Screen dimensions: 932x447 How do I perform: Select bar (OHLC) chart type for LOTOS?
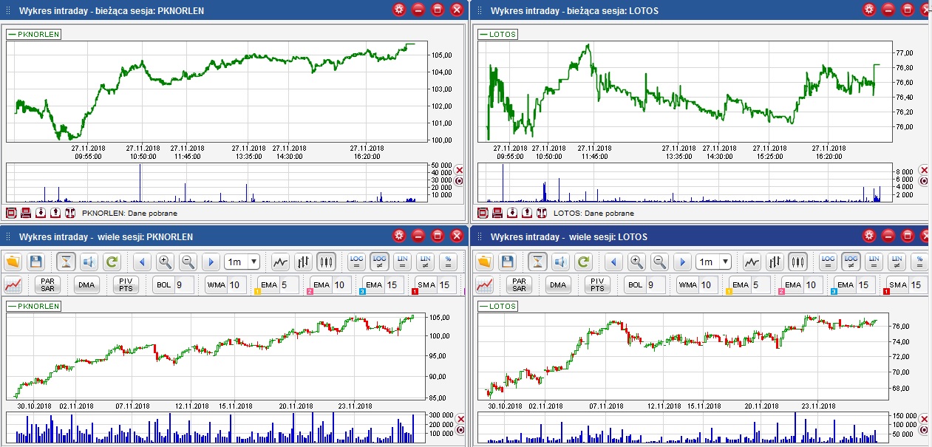click(775, 262)
